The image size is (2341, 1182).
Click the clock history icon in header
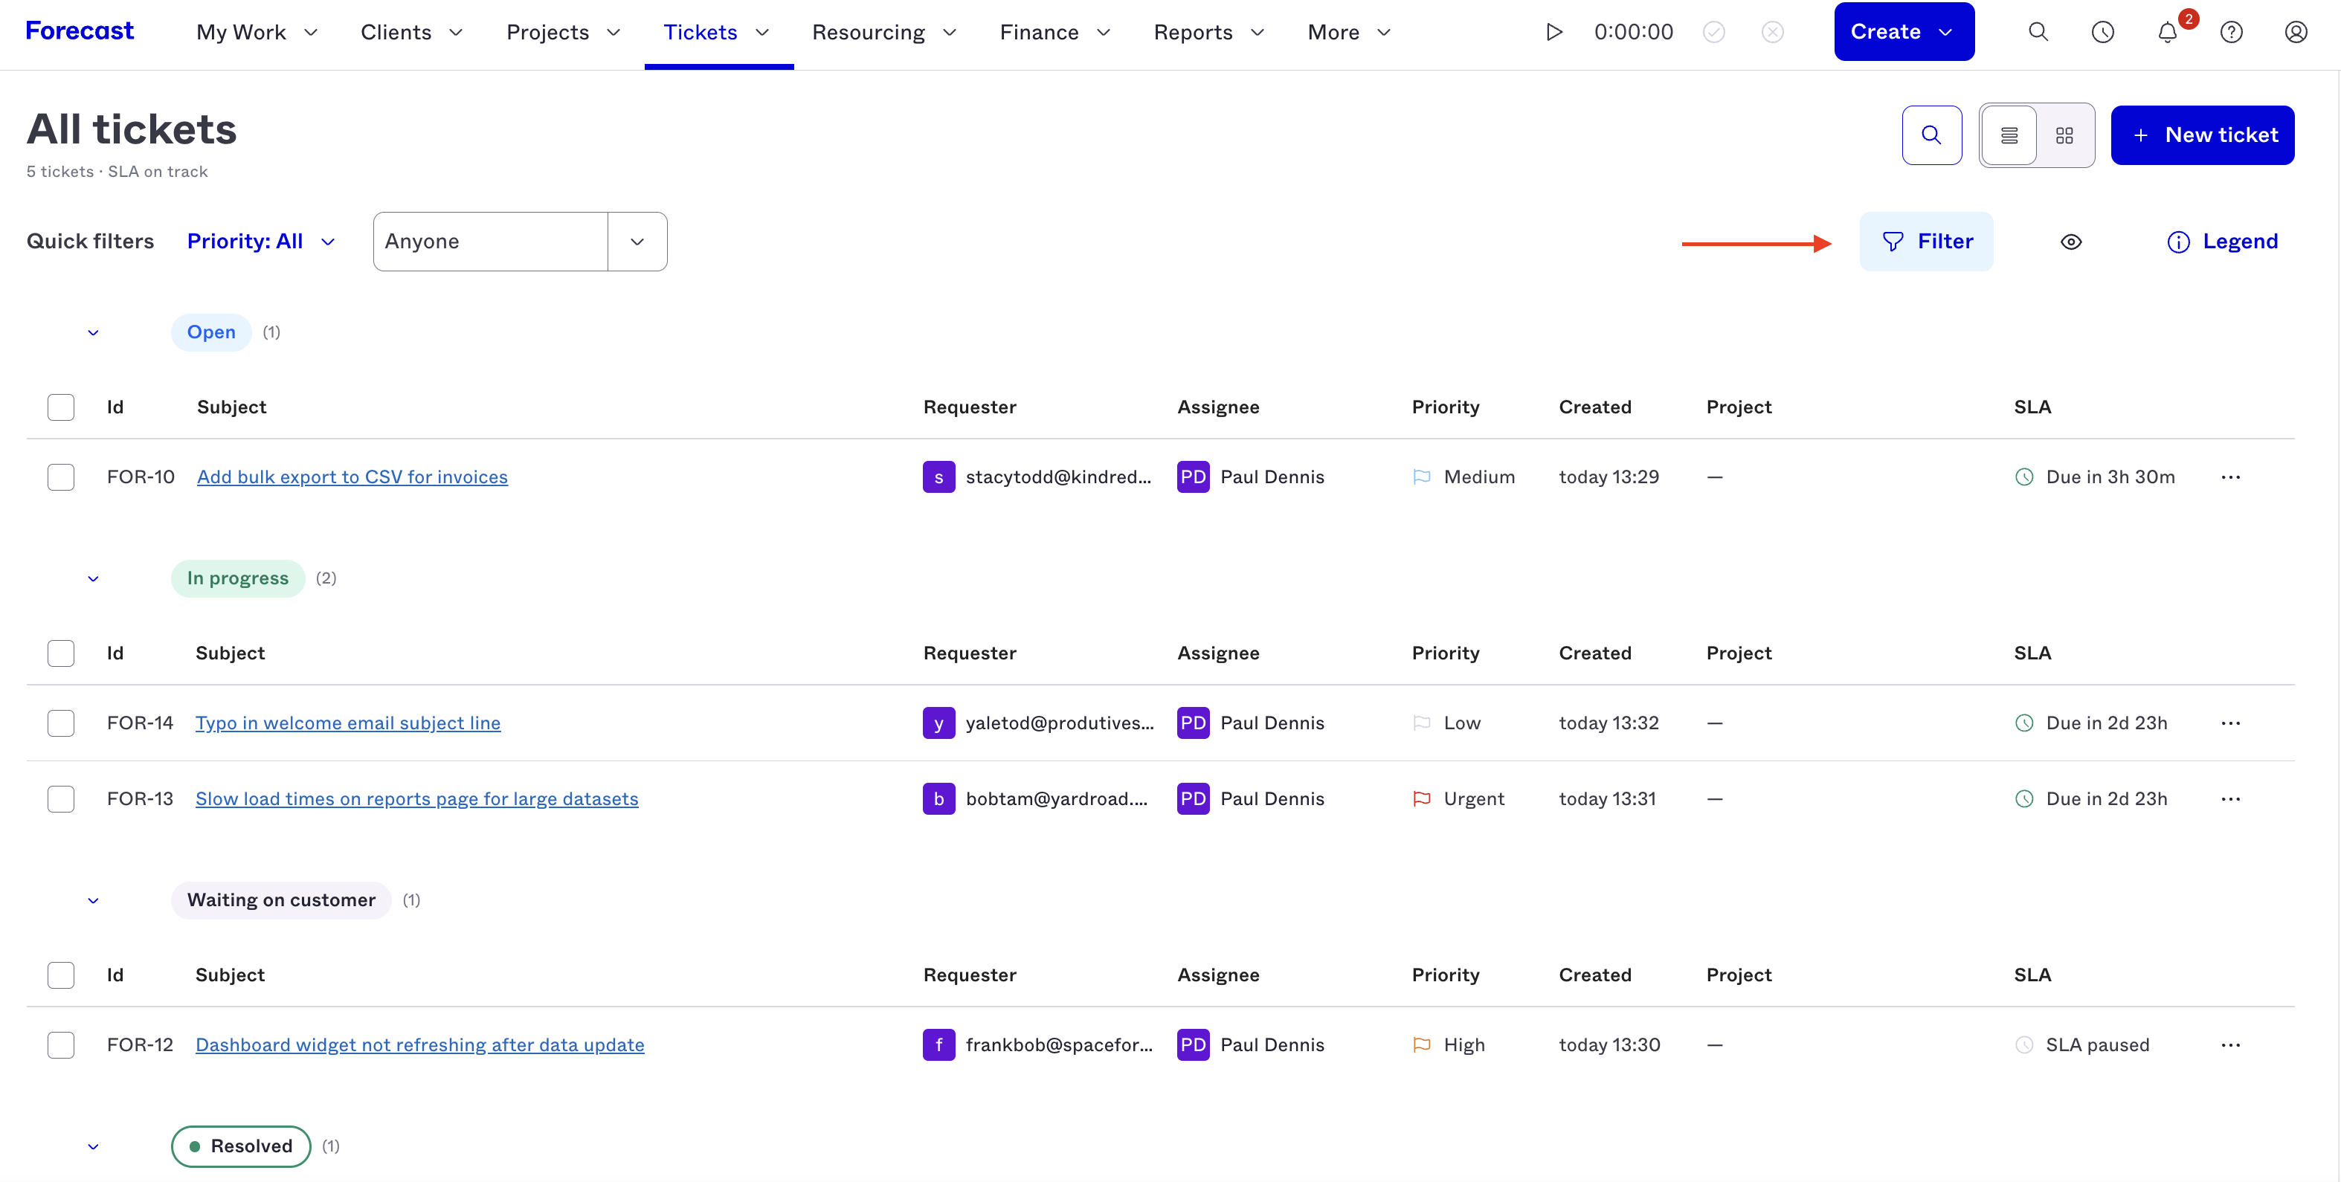(x=2103, y=33)
